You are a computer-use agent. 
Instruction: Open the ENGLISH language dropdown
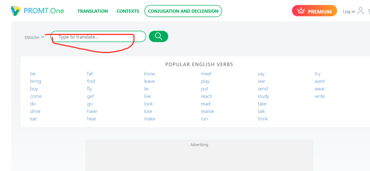(x=35, y=37)
